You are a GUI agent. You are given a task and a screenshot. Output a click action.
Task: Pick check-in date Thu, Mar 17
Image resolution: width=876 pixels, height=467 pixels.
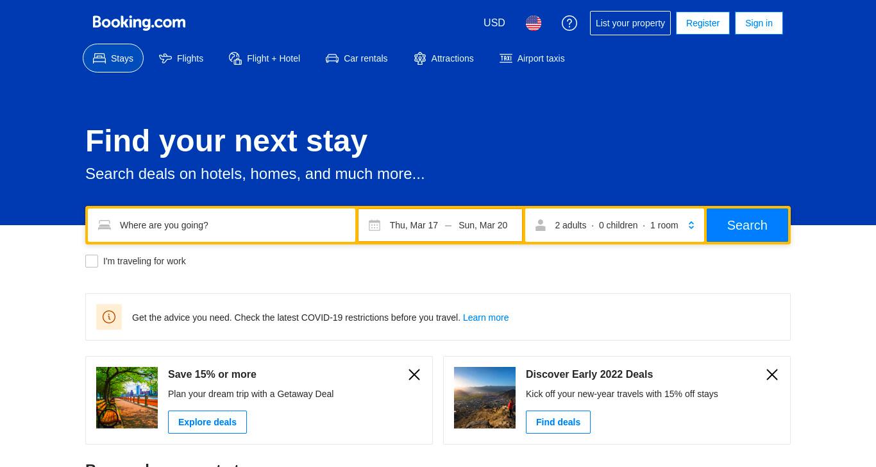point(414,225)
